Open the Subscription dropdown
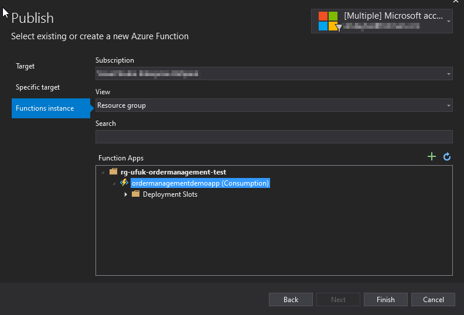 pos(449,74)
